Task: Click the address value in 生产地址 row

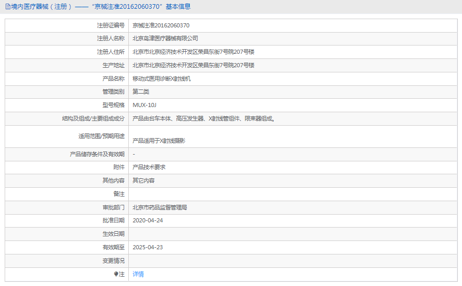Action: 193,65
